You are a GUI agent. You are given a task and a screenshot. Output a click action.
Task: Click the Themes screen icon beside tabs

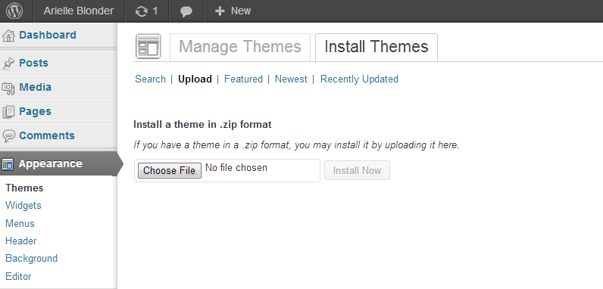point(148,46)
